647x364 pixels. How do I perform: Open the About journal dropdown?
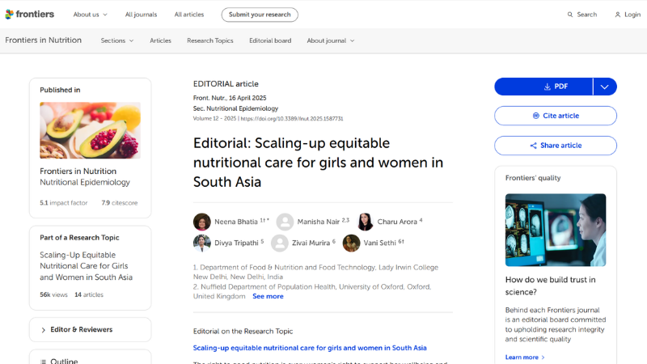330,40
